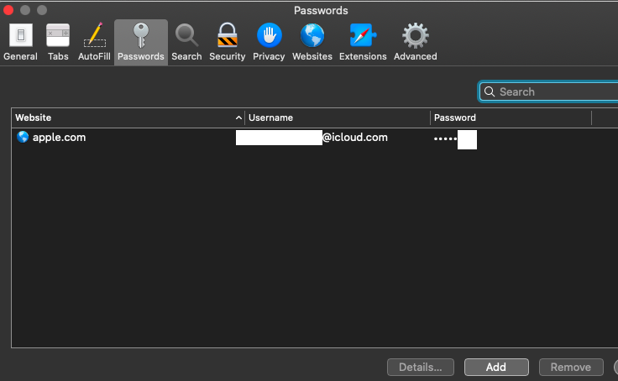
Task: Open the Extensions puzzle preferences pane
Action: pos(363,42)
